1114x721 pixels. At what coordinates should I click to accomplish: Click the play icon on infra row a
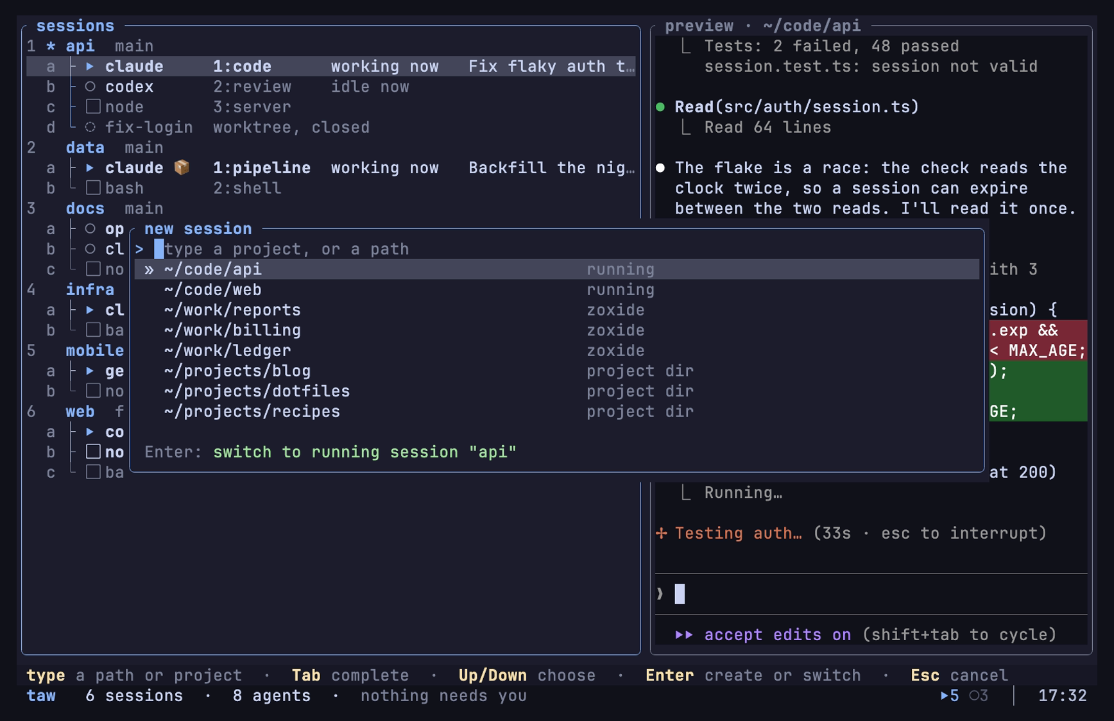point(90,310)
